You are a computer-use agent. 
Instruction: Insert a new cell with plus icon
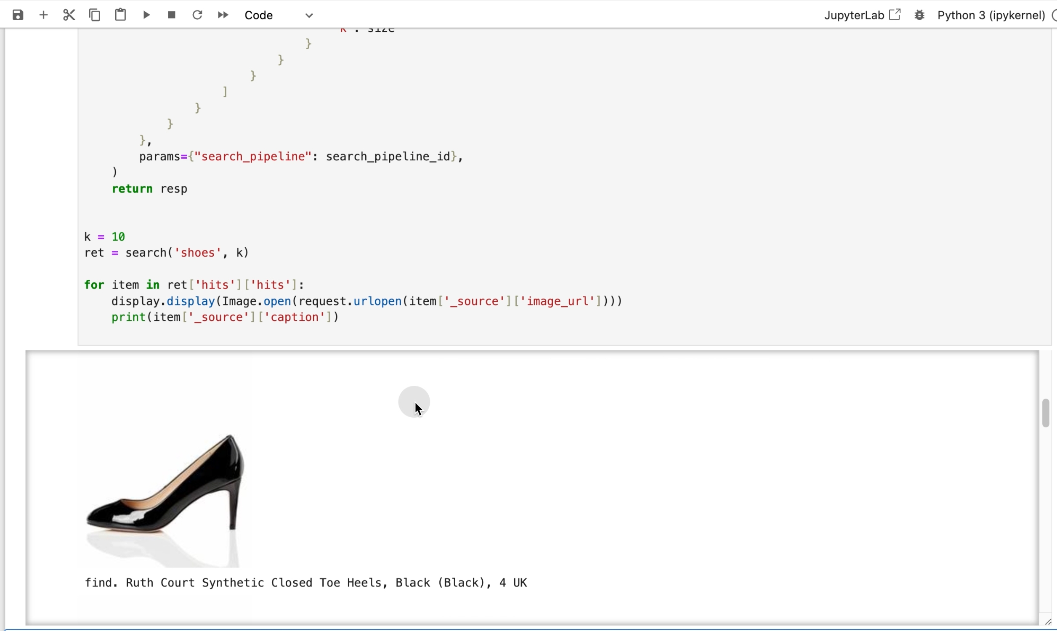tap(44, 15)
